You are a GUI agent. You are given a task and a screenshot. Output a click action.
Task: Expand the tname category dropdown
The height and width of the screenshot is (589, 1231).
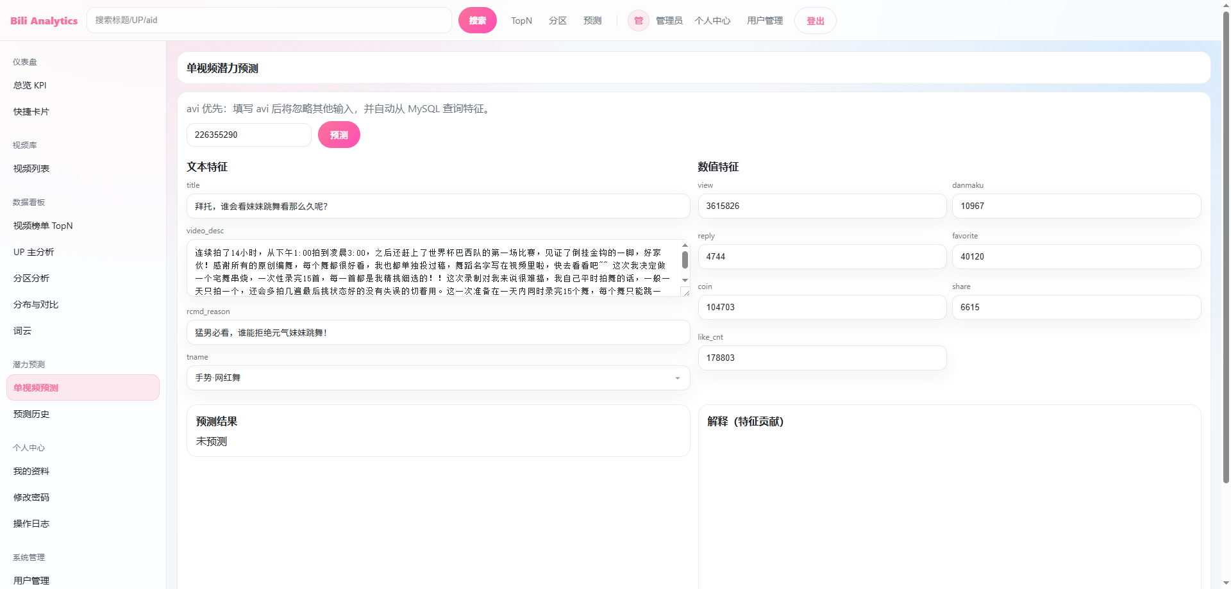pyautogui.click(x=677, y=378)
